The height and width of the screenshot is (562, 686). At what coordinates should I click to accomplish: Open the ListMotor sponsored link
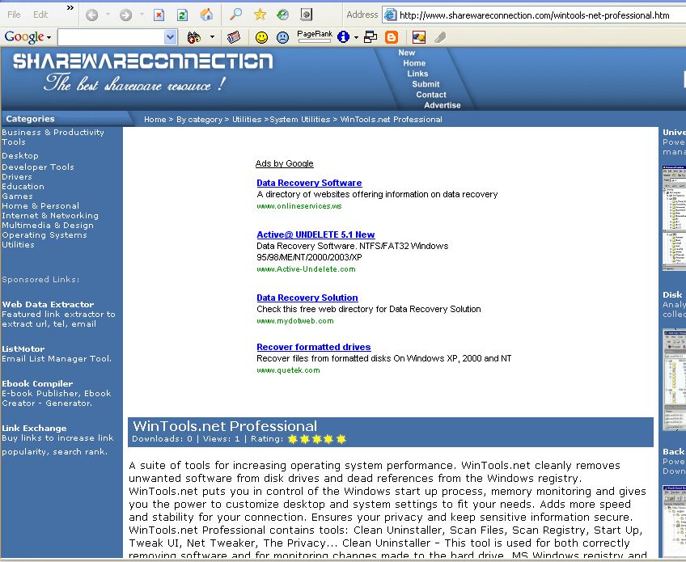click(23, 349)
